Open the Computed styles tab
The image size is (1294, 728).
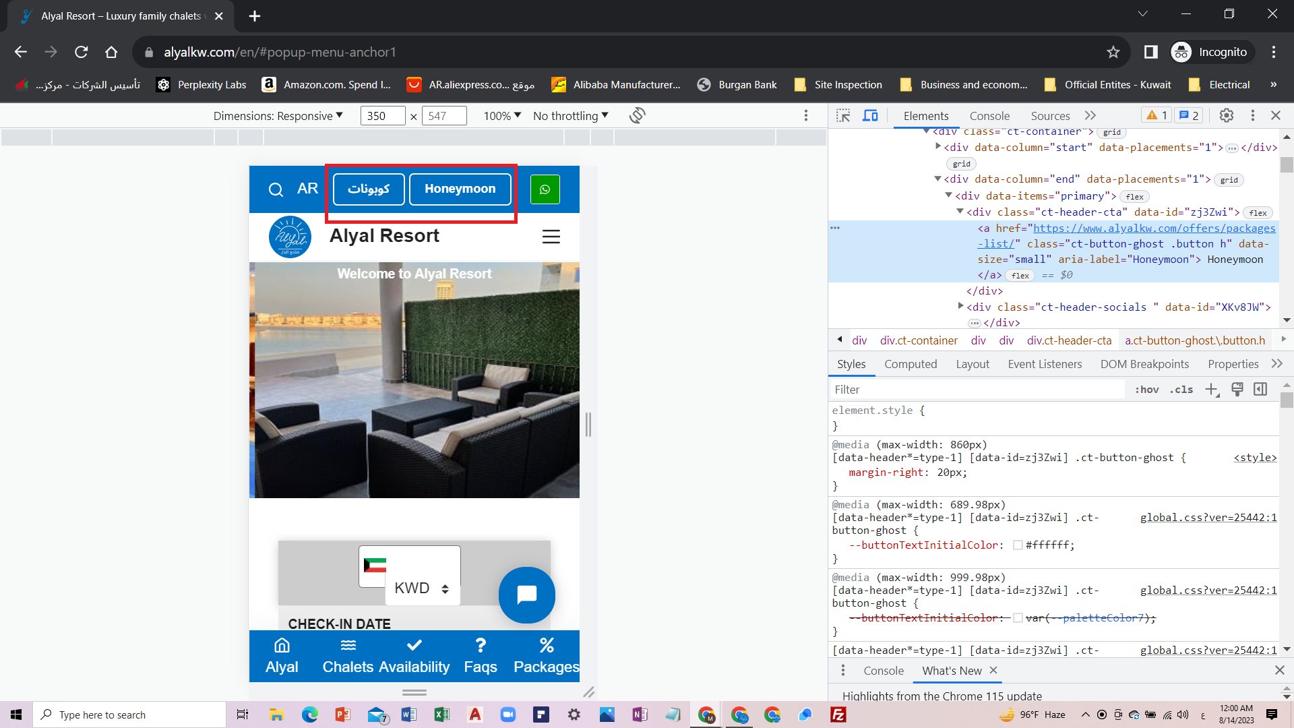click(x=911, y=364)
